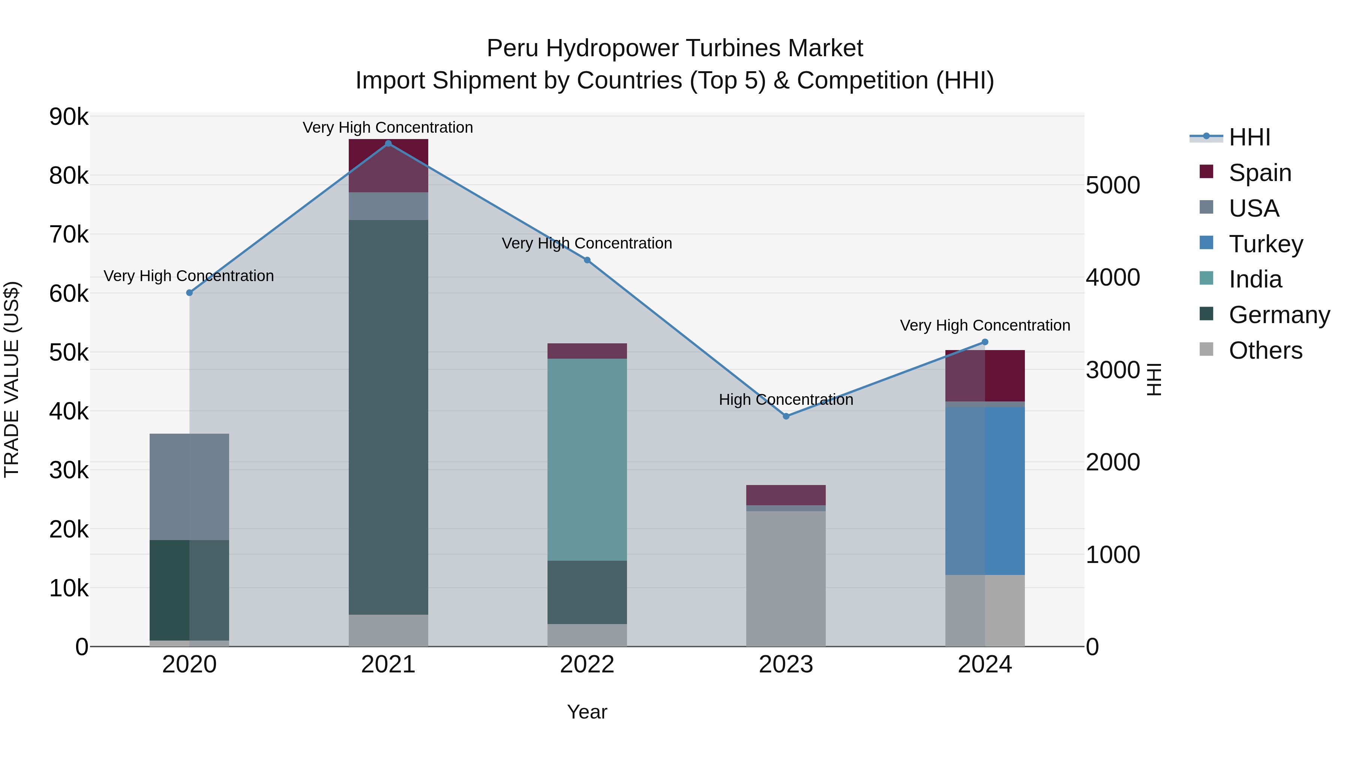Click the Others gray legend swatch
Image resolution: width=1350 pixels, height=759 pixels.
pos(1206,349)
